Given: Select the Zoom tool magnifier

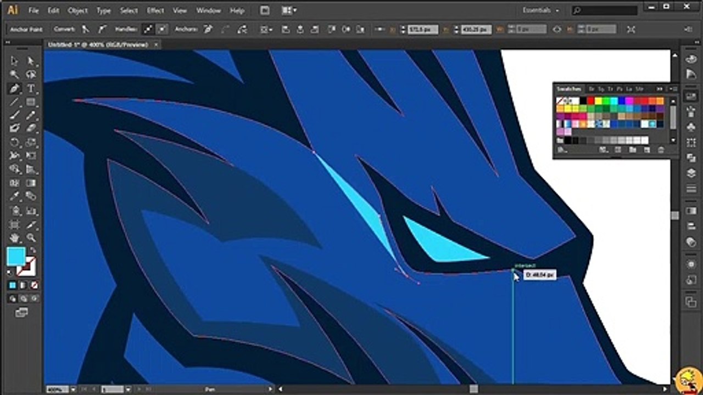Looking at the screenshot, I should coord(31,238).
